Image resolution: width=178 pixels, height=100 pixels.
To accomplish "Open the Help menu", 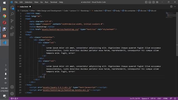I will (x=61, y=2).
